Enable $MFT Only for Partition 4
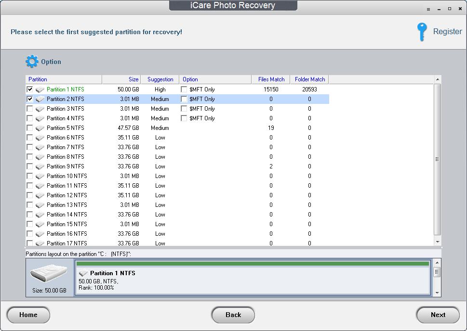467x331 pixels. [184, 118]
